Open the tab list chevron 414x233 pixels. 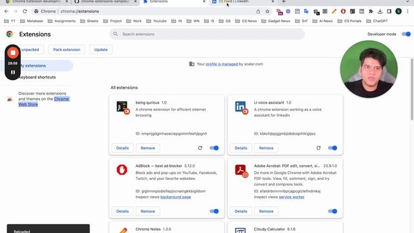click(408, 1)
